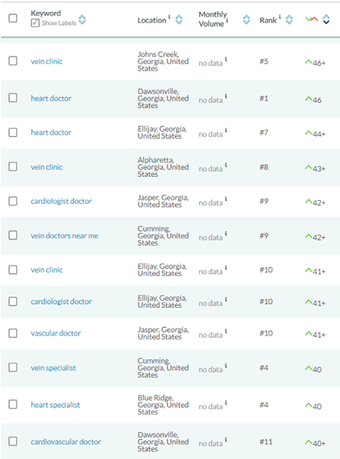Image resolution: width=340 pixels, height=459 pixels.
Task: Open the vascular doctor keyword link
Action: [56, 333]
